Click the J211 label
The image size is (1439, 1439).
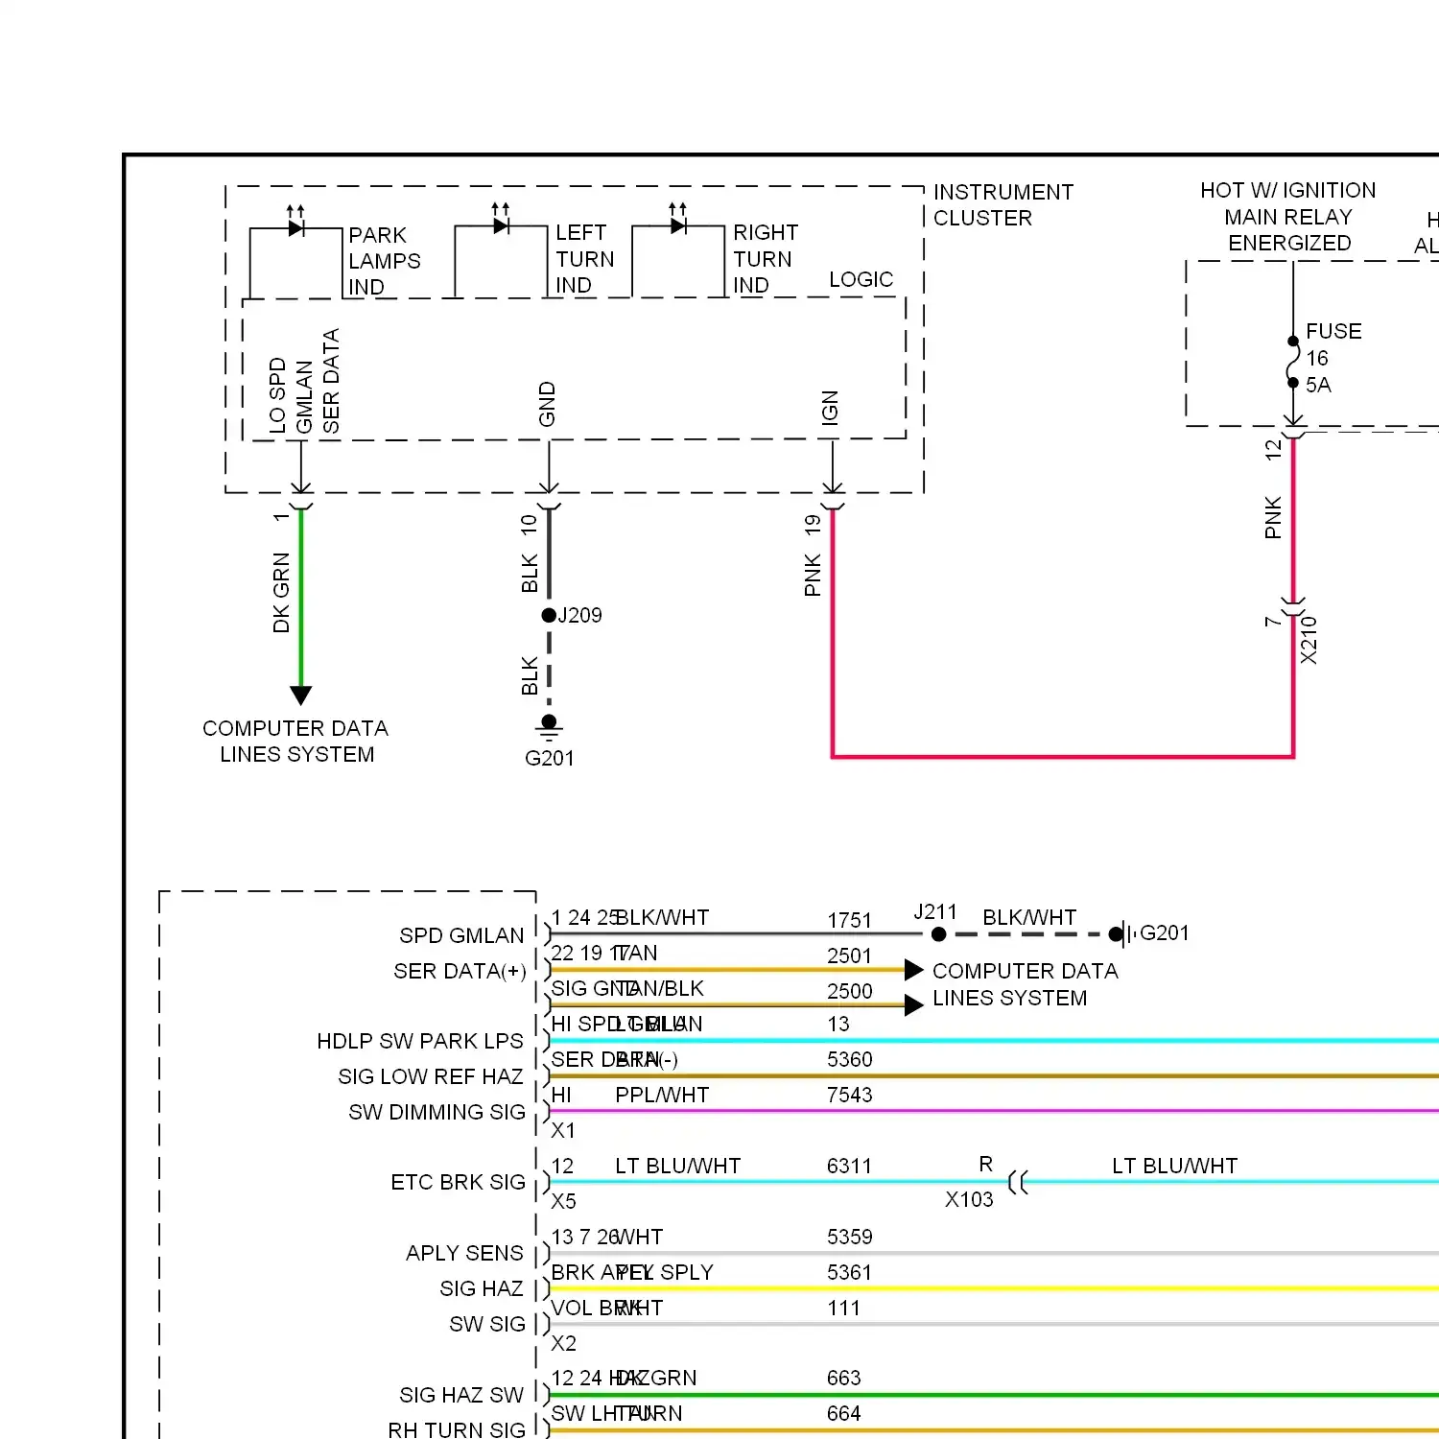point(935,911)
